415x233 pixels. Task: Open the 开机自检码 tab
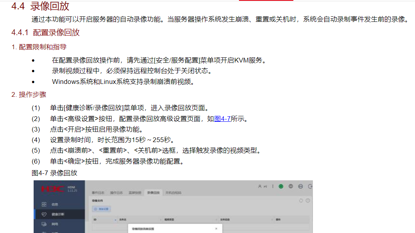pyautogui.click(x=173, y=193)
